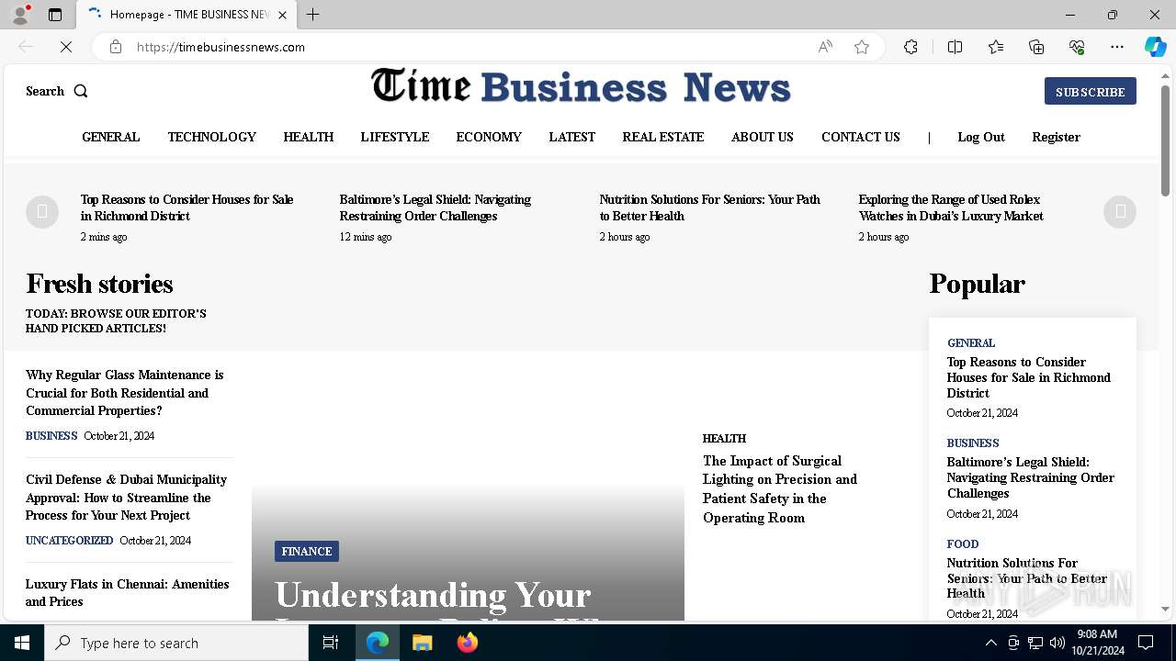This screenshot has width=1176, height=661.
Task: Open the Collections panel
Action: point(1036,47)
